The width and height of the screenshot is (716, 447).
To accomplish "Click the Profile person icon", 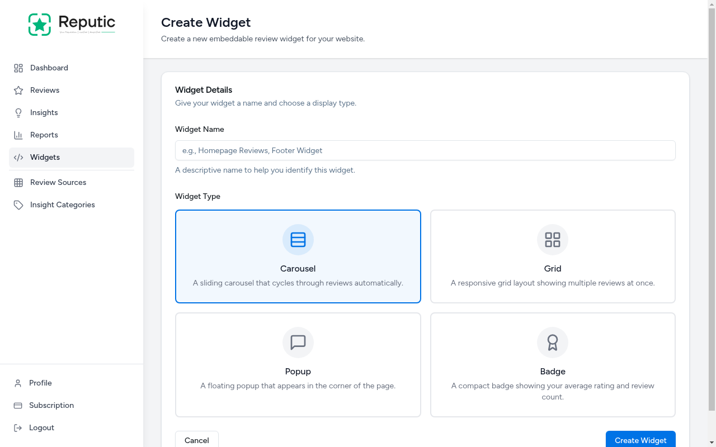I will coord(18,383).
